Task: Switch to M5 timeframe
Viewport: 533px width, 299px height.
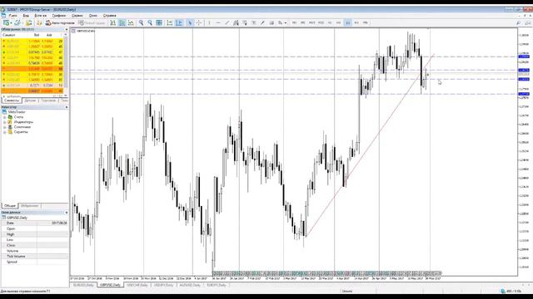Action: tap(303, 22)
